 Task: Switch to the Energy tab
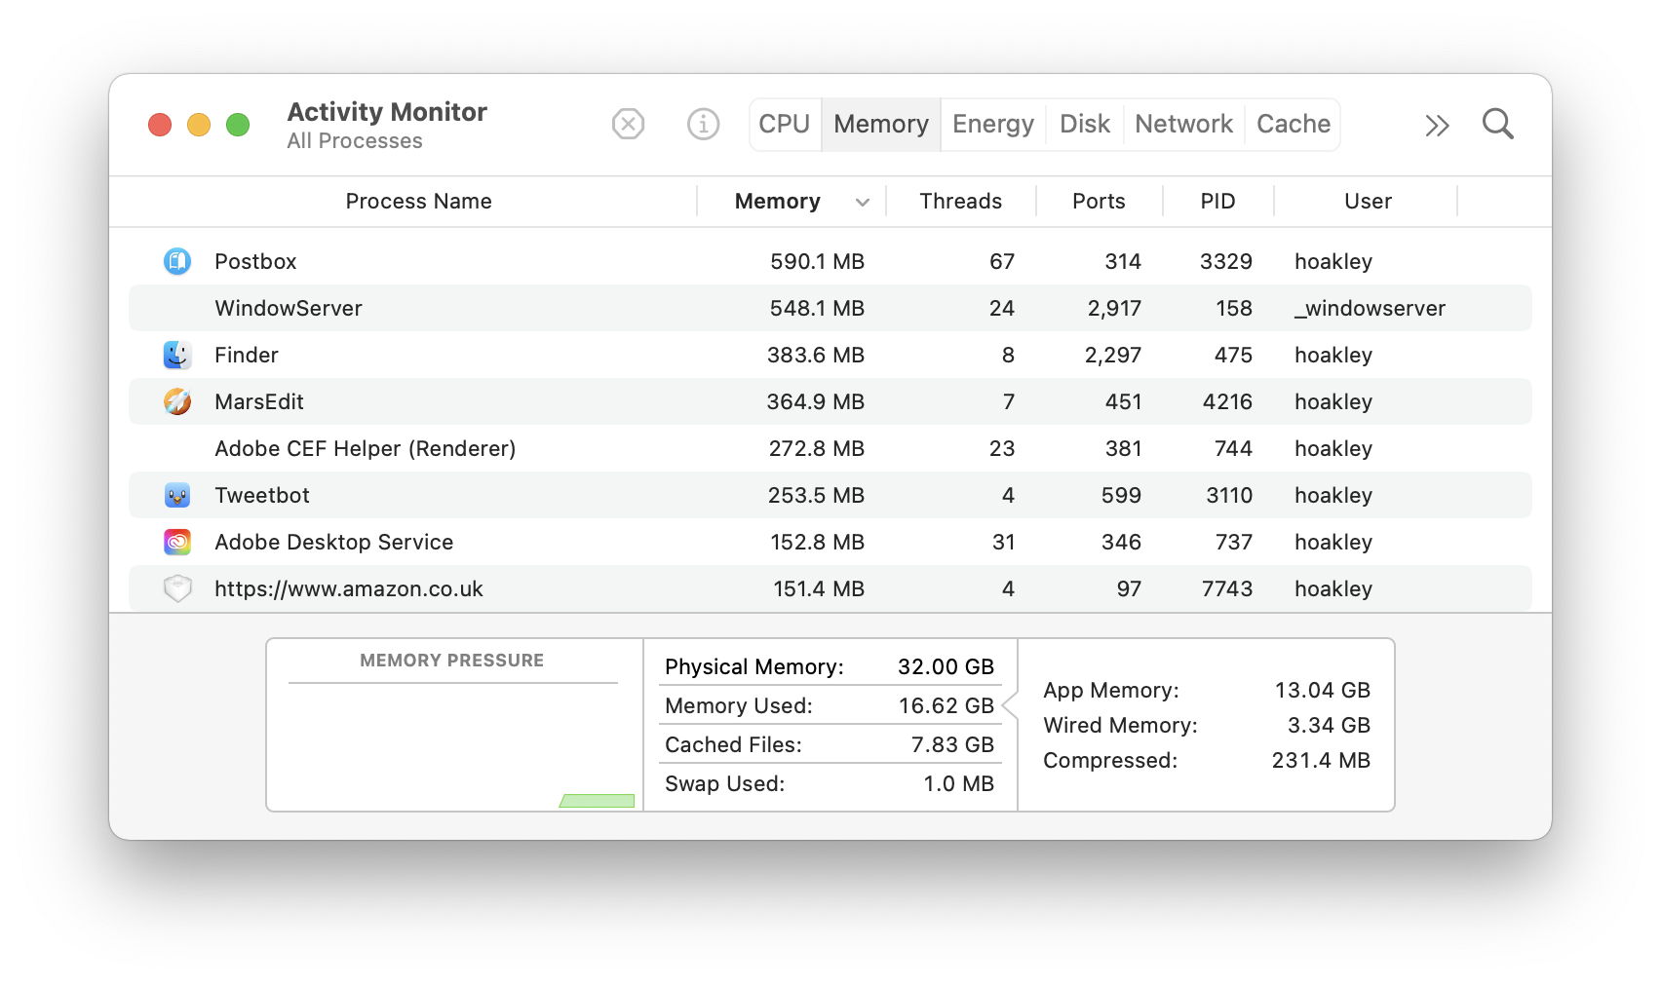pos(992,125)
